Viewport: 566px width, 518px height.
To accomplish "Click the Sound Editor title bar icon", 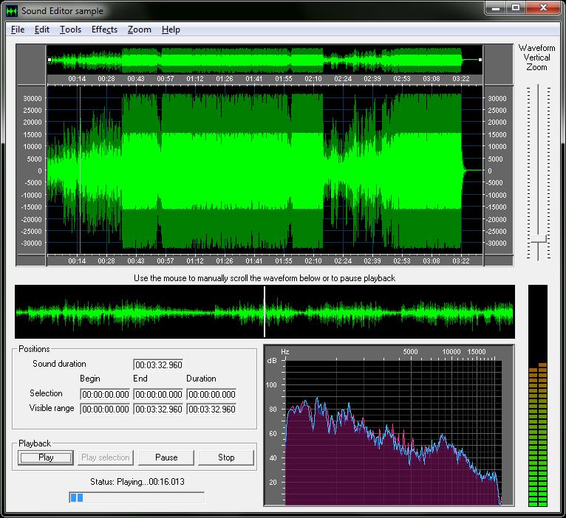I will pos(11,11).
